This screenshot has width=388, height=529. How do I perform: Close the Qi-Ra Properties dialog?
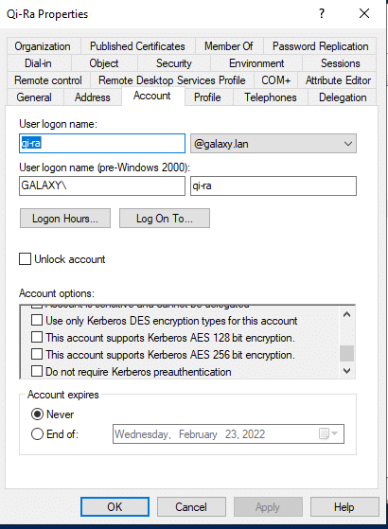pyautogui.click(x=364, y=13)
